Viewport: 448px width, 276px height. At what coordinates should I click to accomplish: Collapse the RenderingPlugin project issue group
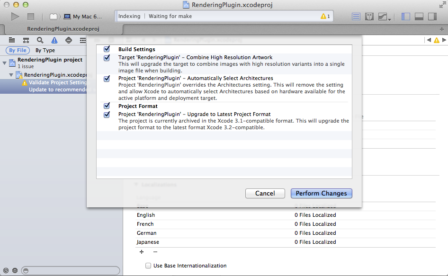(x=4, y=62)
